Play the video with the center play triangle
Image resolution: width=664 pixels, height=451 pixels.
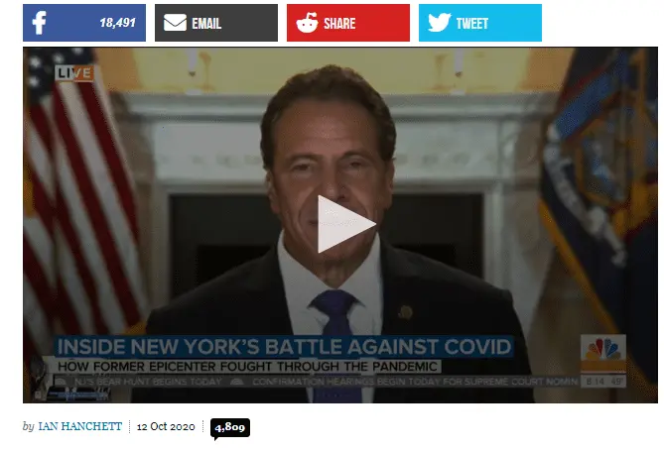(x=346, y=224)
